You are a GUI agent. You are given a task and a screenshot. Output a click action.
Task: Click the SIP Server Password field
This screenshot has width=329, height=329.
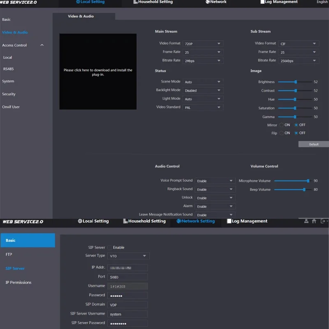[127, 323]
